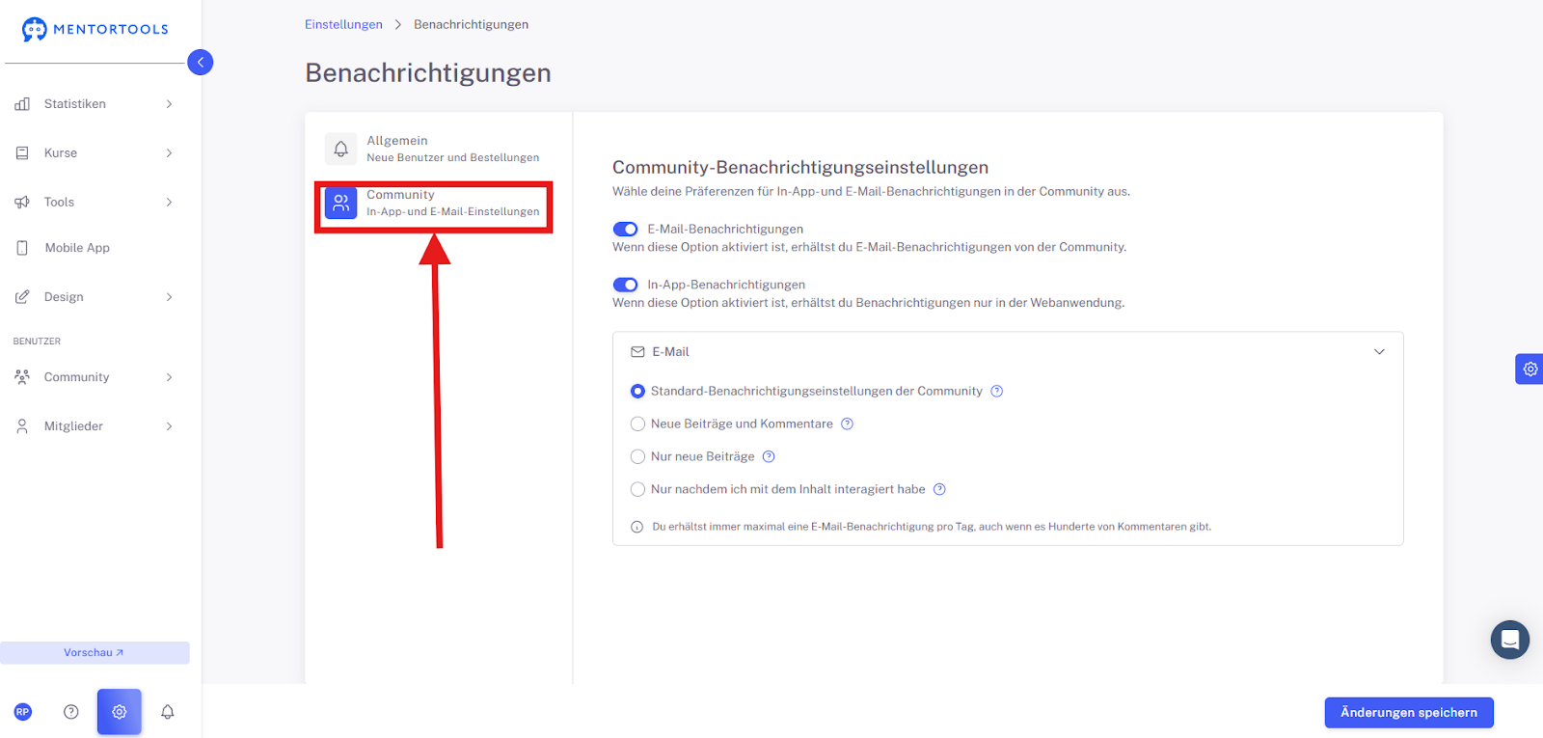Click the floating gear tab on right edge

tap(1529, 369)
